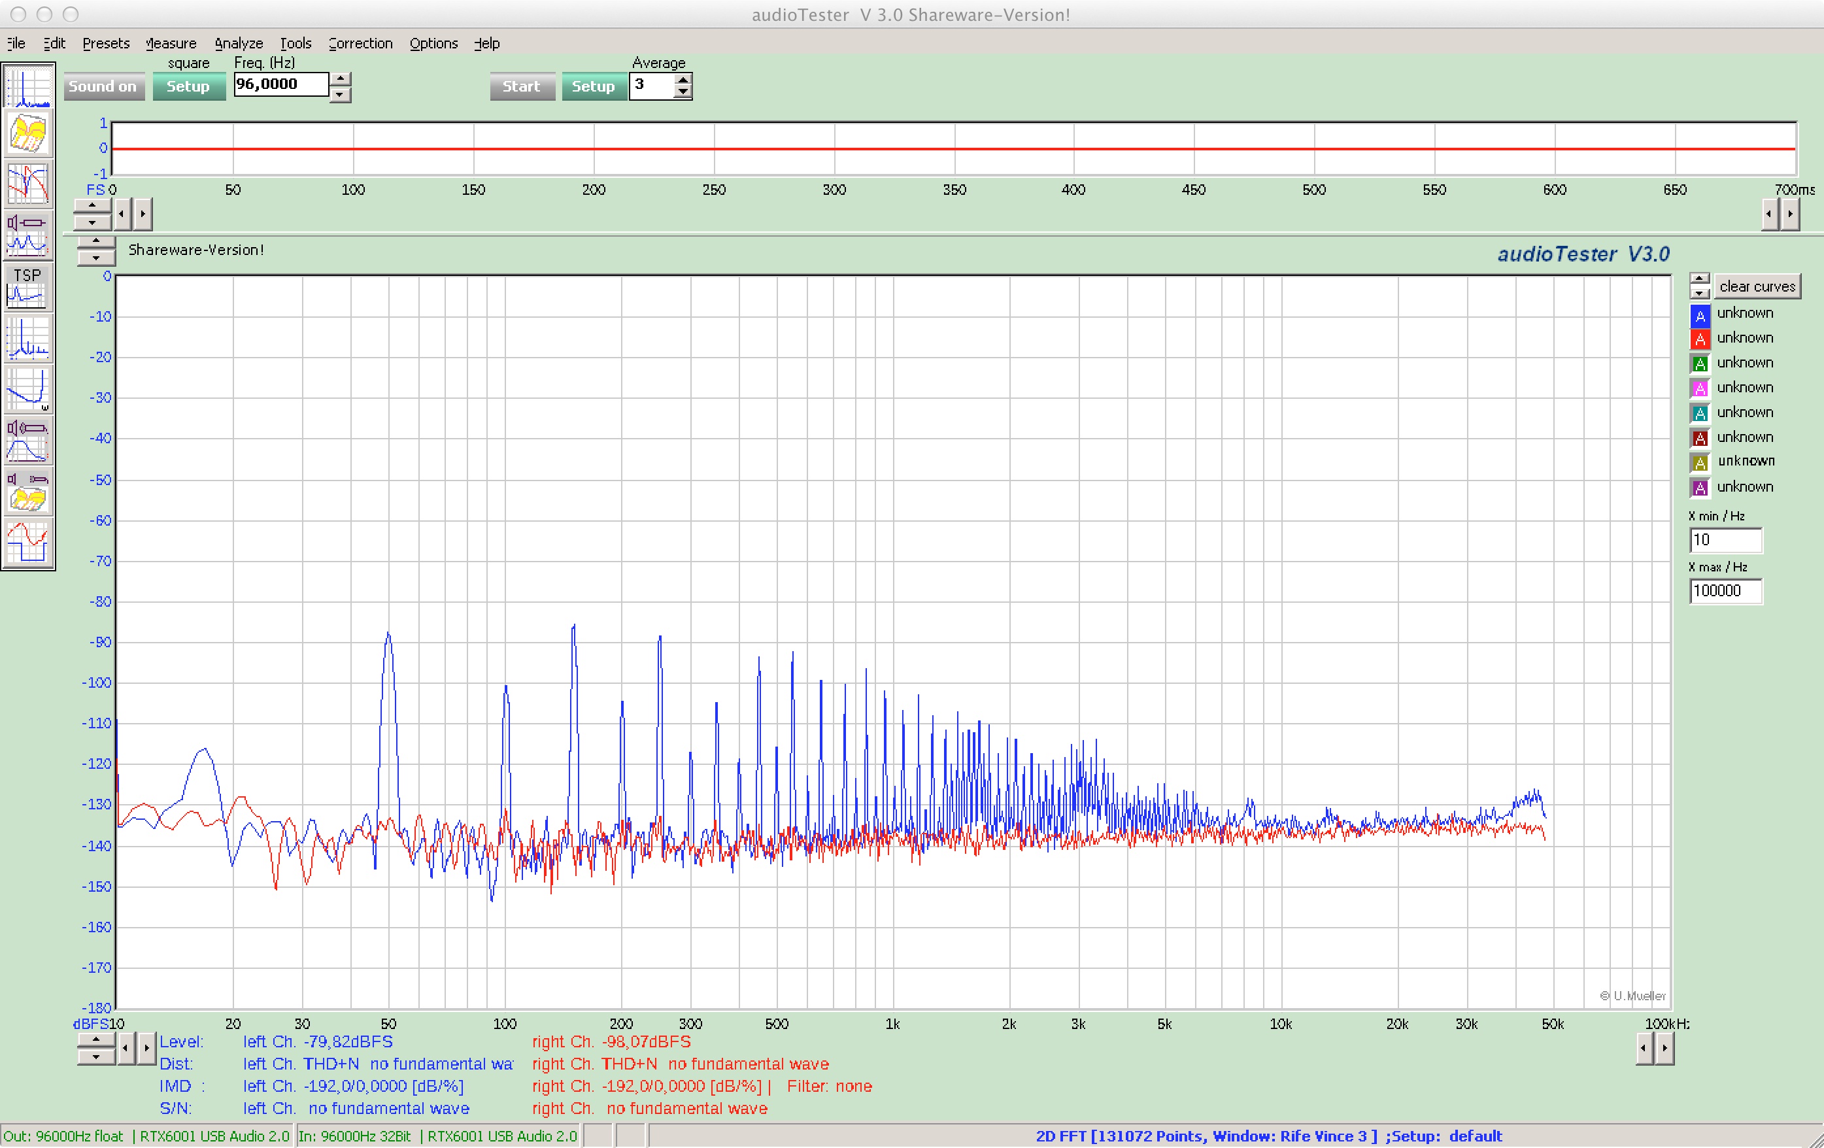
Task: Increase the Average count with up arrow
Action: point(683,80)
